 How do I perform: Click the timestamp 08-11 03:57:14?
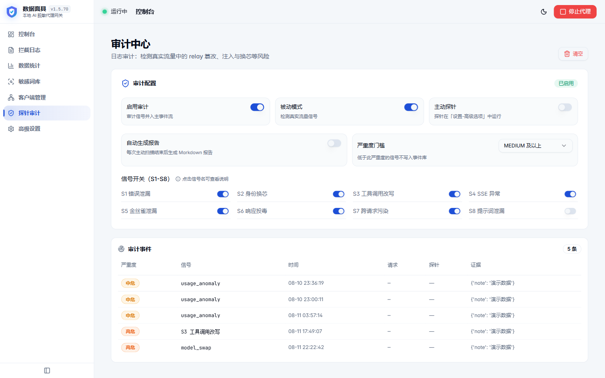tap(305, 315)
